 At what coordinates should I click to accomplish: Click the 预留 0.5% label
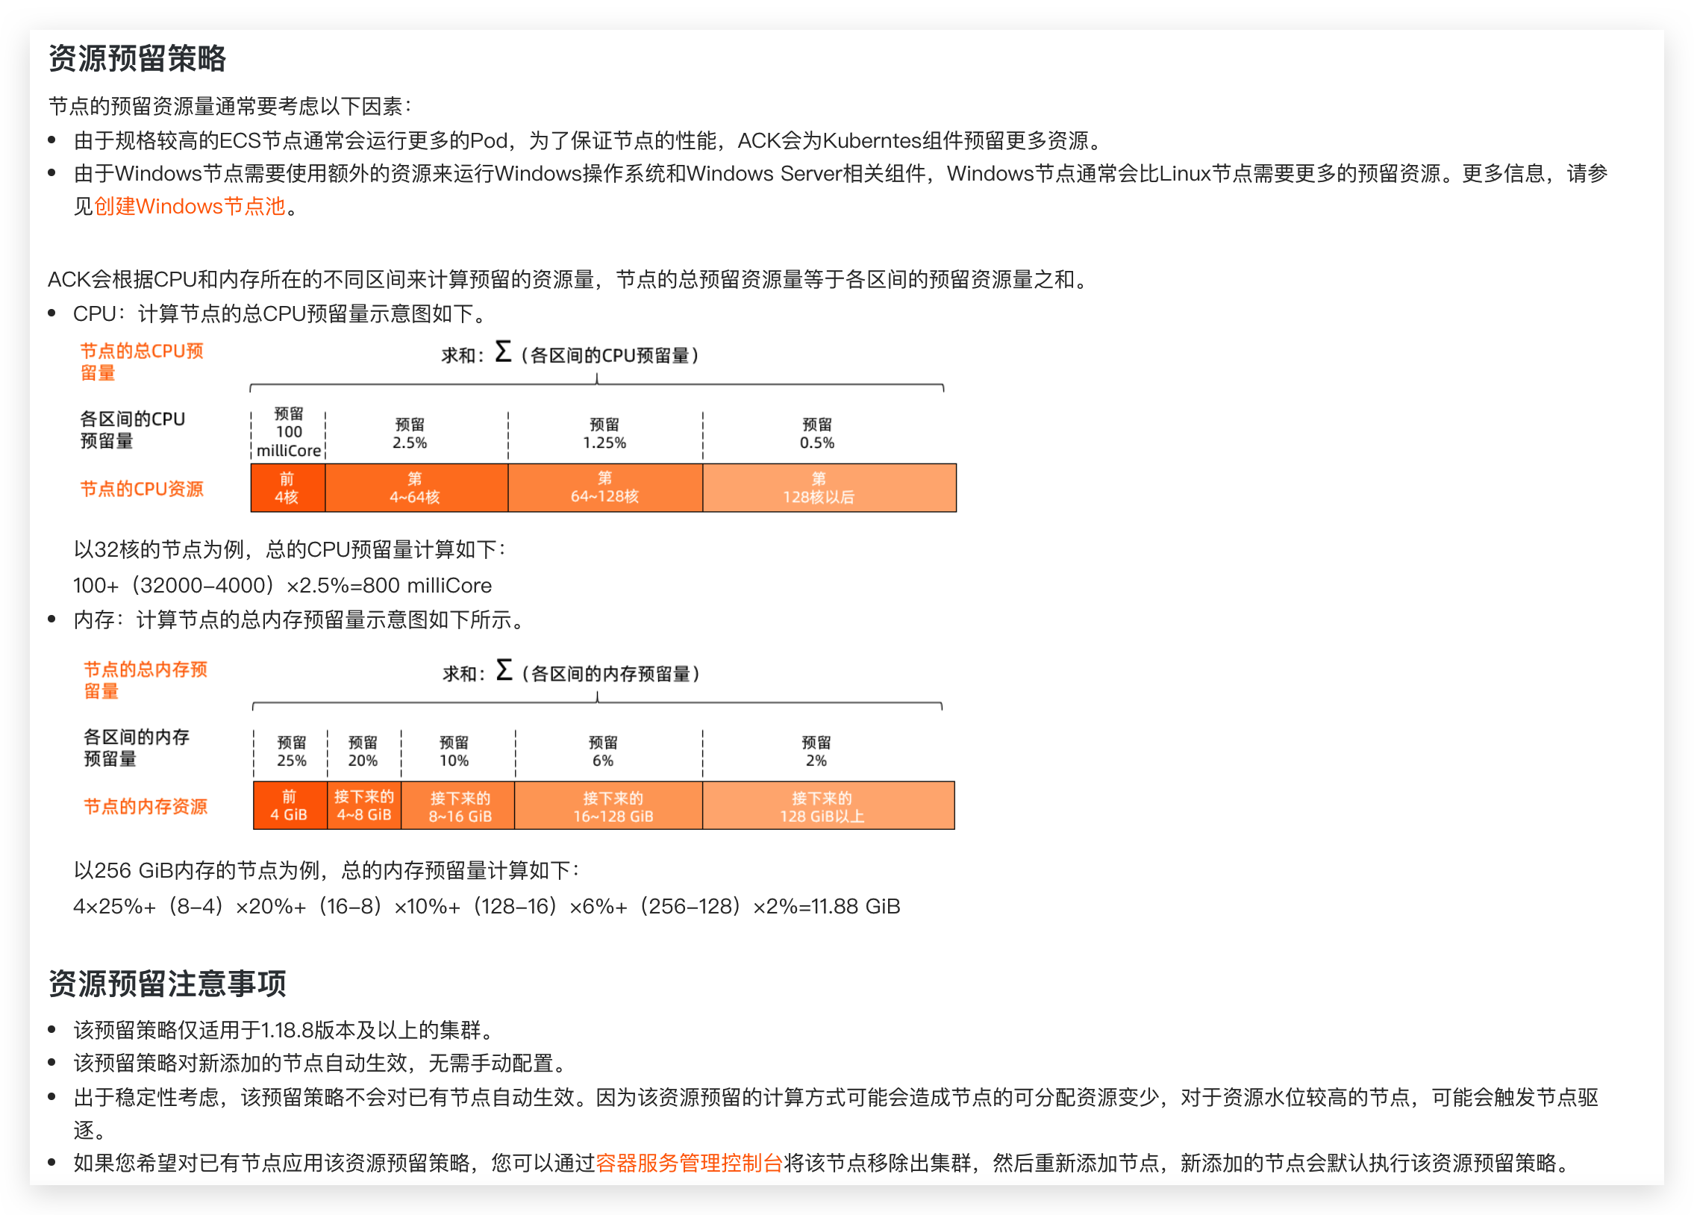817,433
